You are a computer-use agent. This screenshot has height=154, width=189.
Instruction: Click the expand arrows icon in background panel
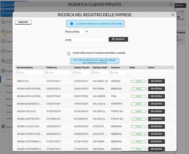[179, 12]
